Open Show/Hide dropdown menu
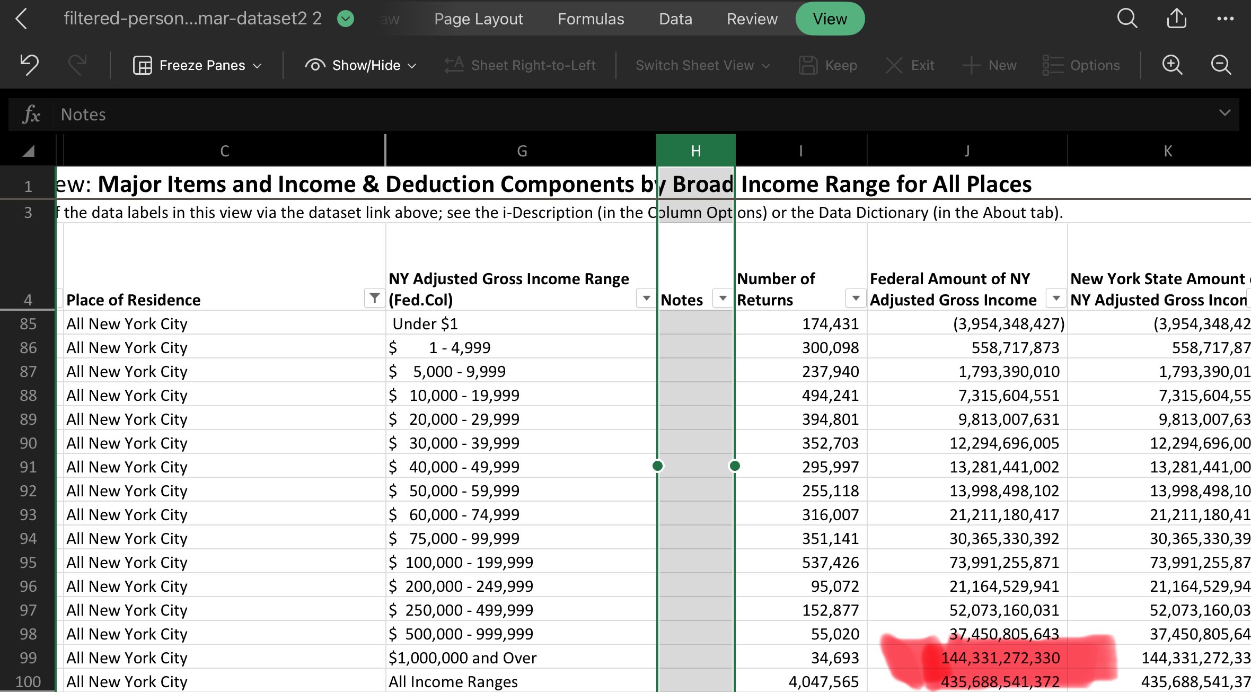This screenshot has width=1251, height=692. tap(361, 65)
